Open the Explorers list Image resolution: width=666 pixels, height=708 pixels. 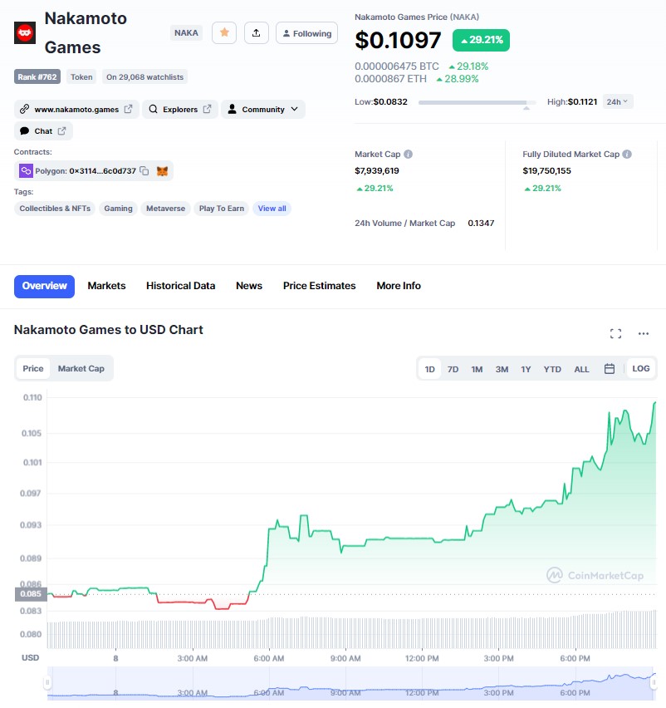[180, 109]
